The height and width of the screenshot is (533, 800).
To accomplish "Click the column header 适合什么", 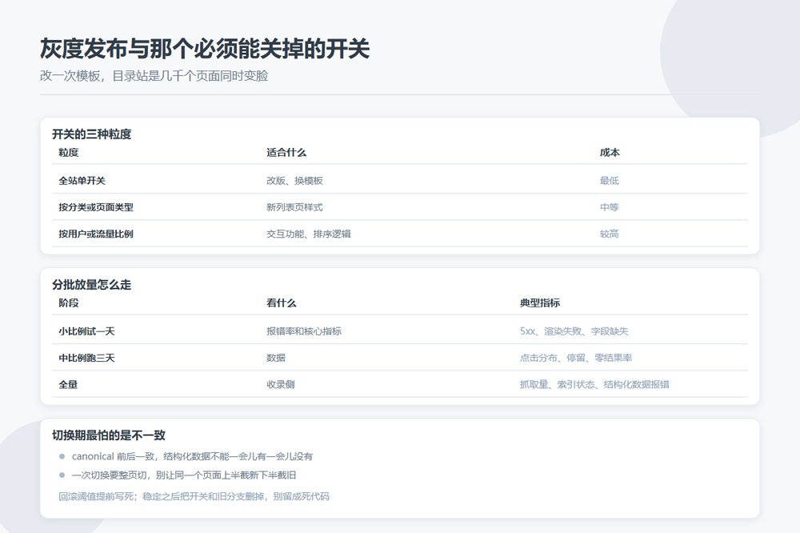I will (x=286, y=152).
